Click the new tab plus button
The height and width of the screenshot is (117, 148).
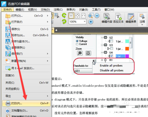point(56,30)
